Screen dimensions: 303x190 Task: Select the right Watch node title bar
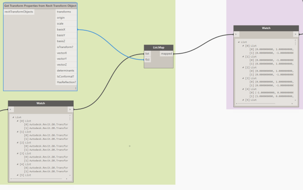click(x=266, y=28)
